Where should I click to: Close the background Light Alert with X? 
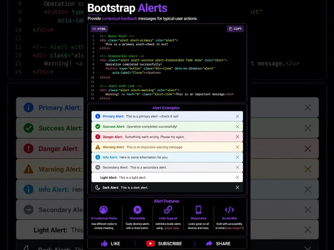[x=308, y=230]
